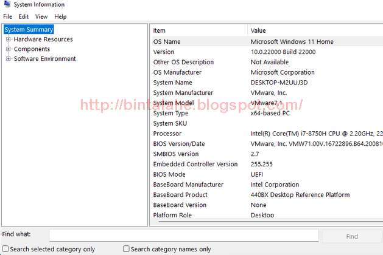The width and height of the screenshot is (383, 255).
Task: Click the UEFI value
Action: tap(257, 175)
